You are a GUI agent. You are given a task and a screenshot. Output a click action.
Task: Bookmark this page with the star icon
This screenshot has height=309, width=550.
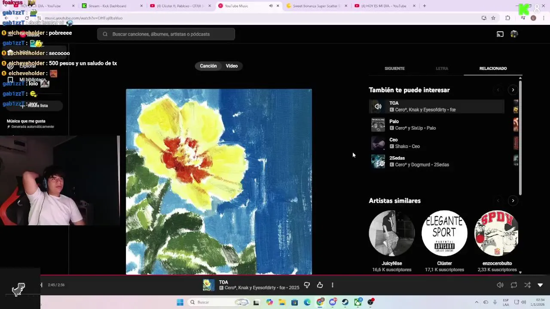[493, 18]
